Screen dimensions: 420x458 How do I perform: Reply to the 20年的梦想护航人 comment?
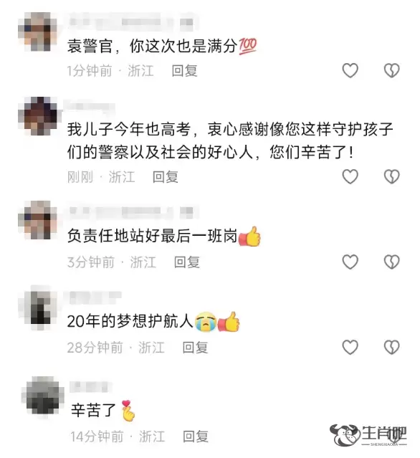tap(195, 348)
